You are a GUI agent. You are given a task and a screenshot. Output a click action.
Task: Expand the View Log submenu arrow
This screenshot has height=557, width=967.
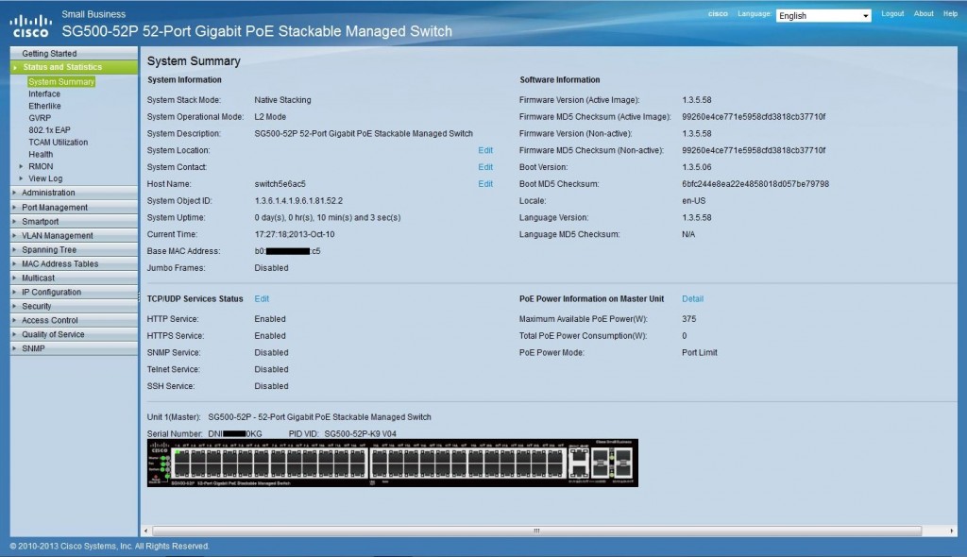tap(21, 178)
